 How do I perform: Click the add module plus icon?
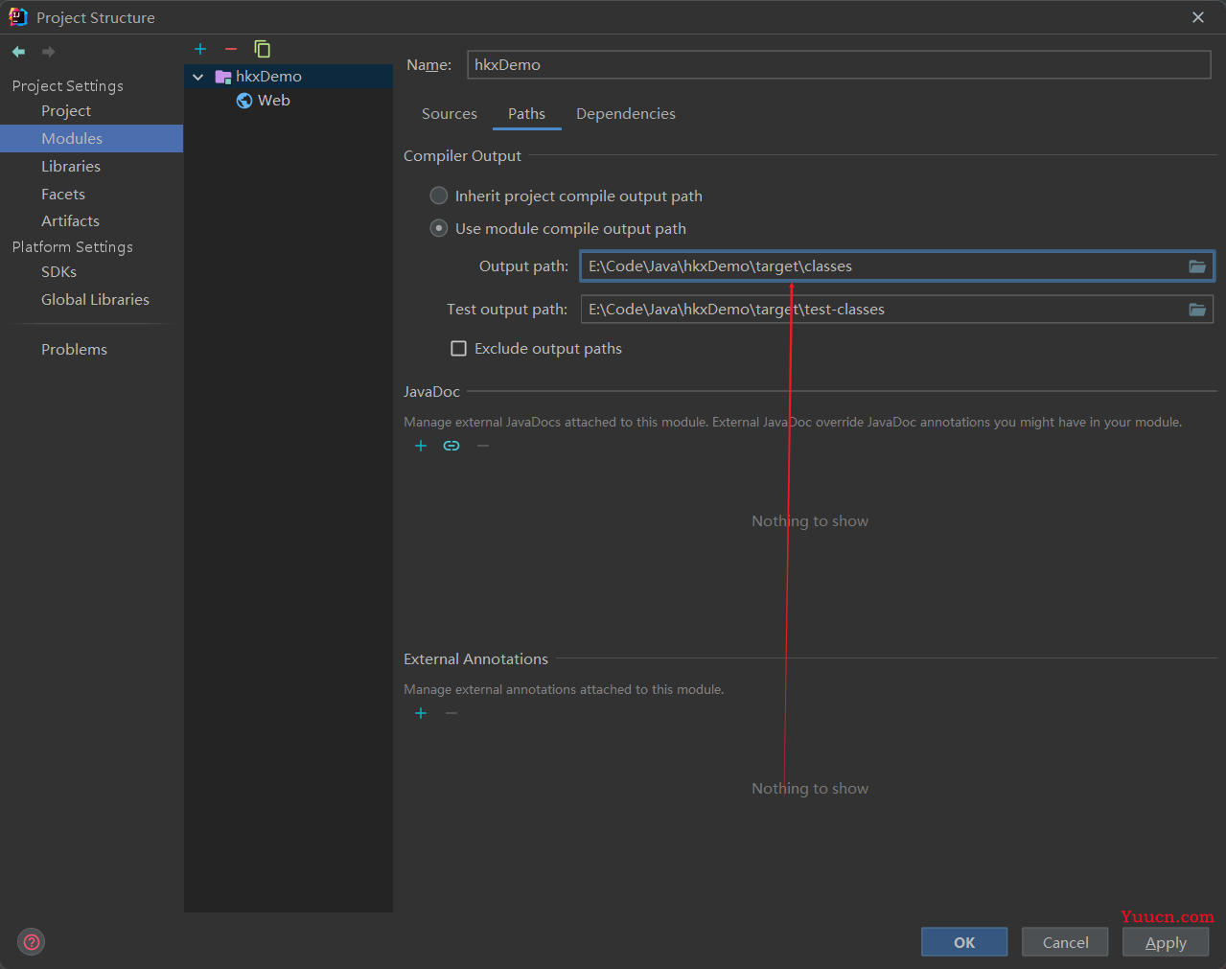pyautogui.click(x=200, y=49)
